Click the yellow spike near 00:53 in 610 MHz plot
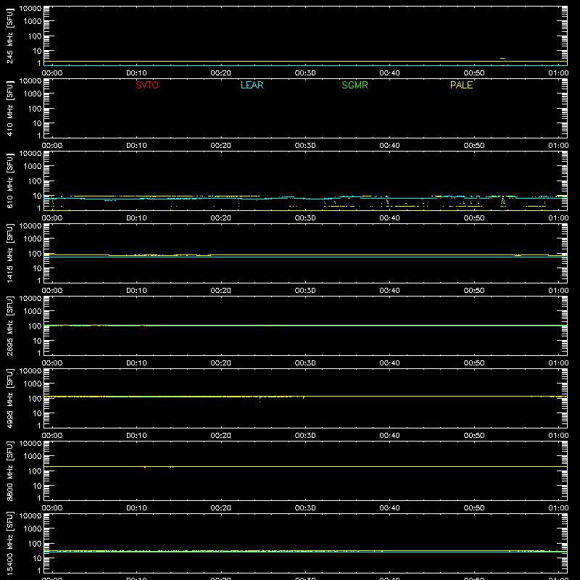This screenshot has height=580, width=580. [x=502, y=202]
